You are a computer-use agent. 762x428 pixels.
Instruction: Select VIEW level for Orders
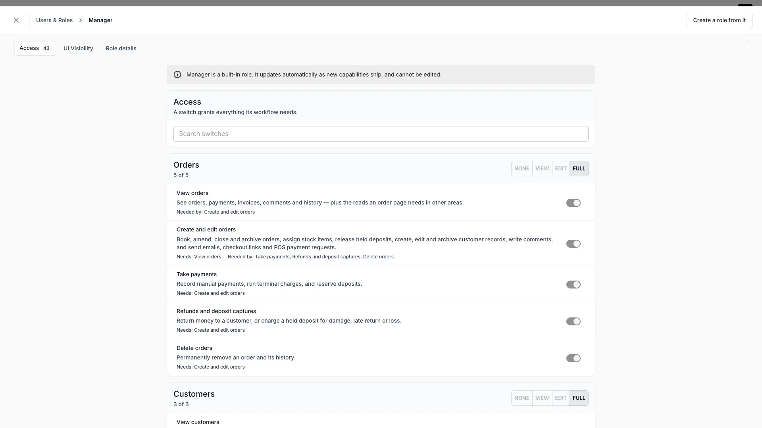[542, 168]
